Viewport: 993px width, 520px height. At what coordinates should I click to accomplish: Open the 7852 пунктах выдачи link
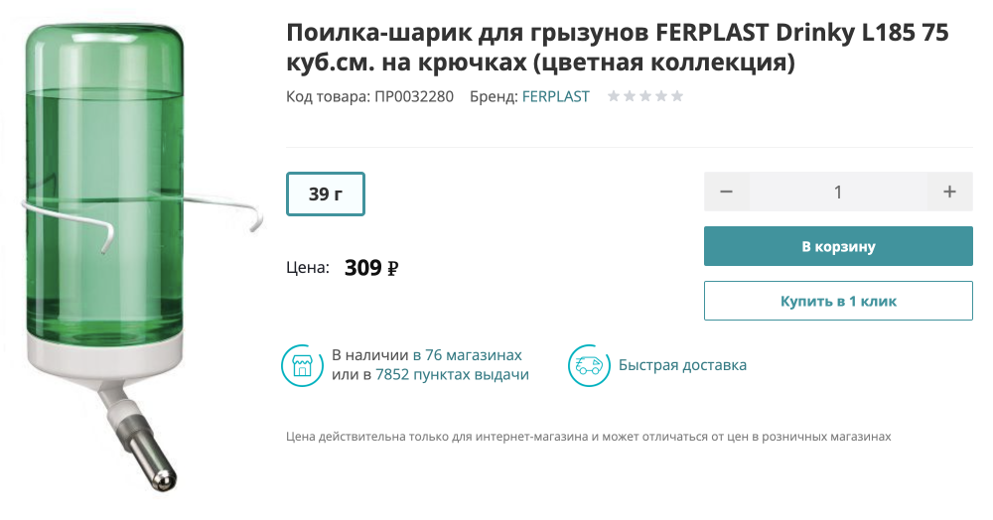[452, 375]
